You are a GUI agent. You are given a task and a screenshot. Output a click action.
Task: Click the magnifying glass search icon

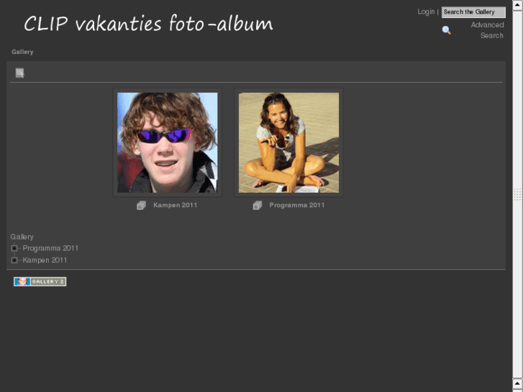coord(446,30)
